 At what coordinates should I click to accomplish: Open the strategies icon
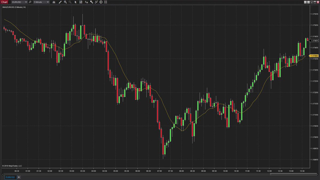click(x=91, y=2)
